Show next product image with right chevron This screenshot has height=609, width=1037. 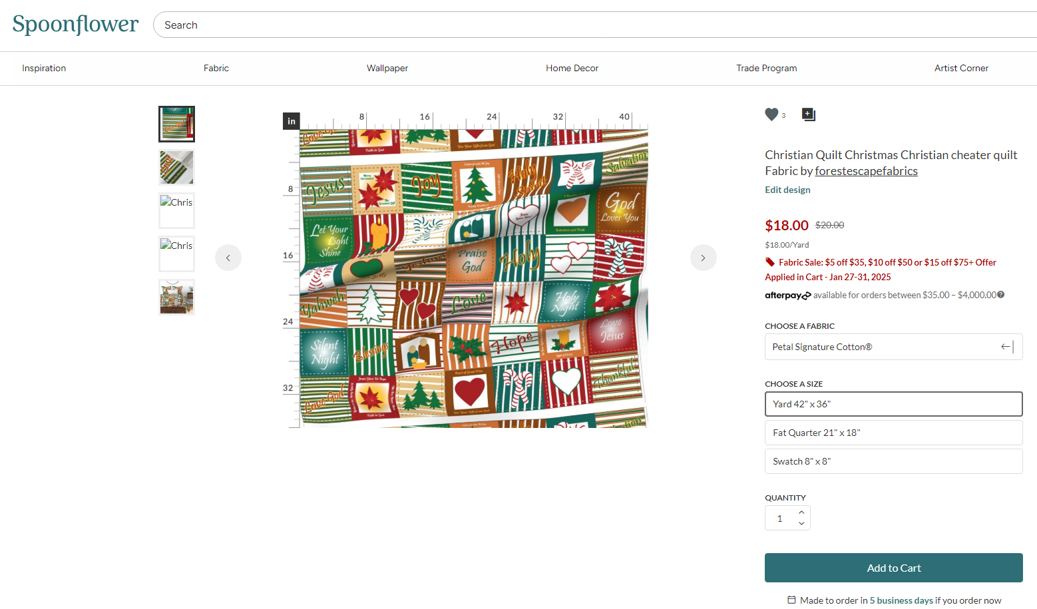pos(703,257)
